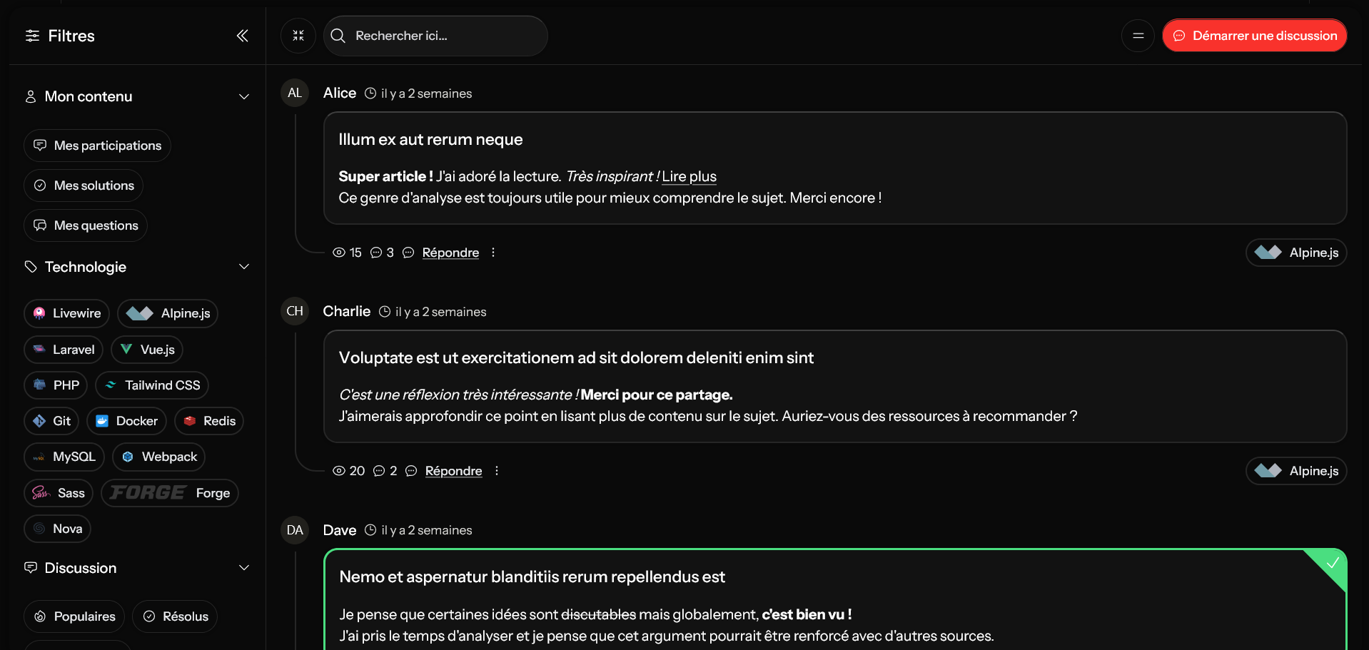The height and width of the screenshot is (650, 1369).
Task: Collapse the Filtres sidebar with double chevron
Action: click(243, 36)
